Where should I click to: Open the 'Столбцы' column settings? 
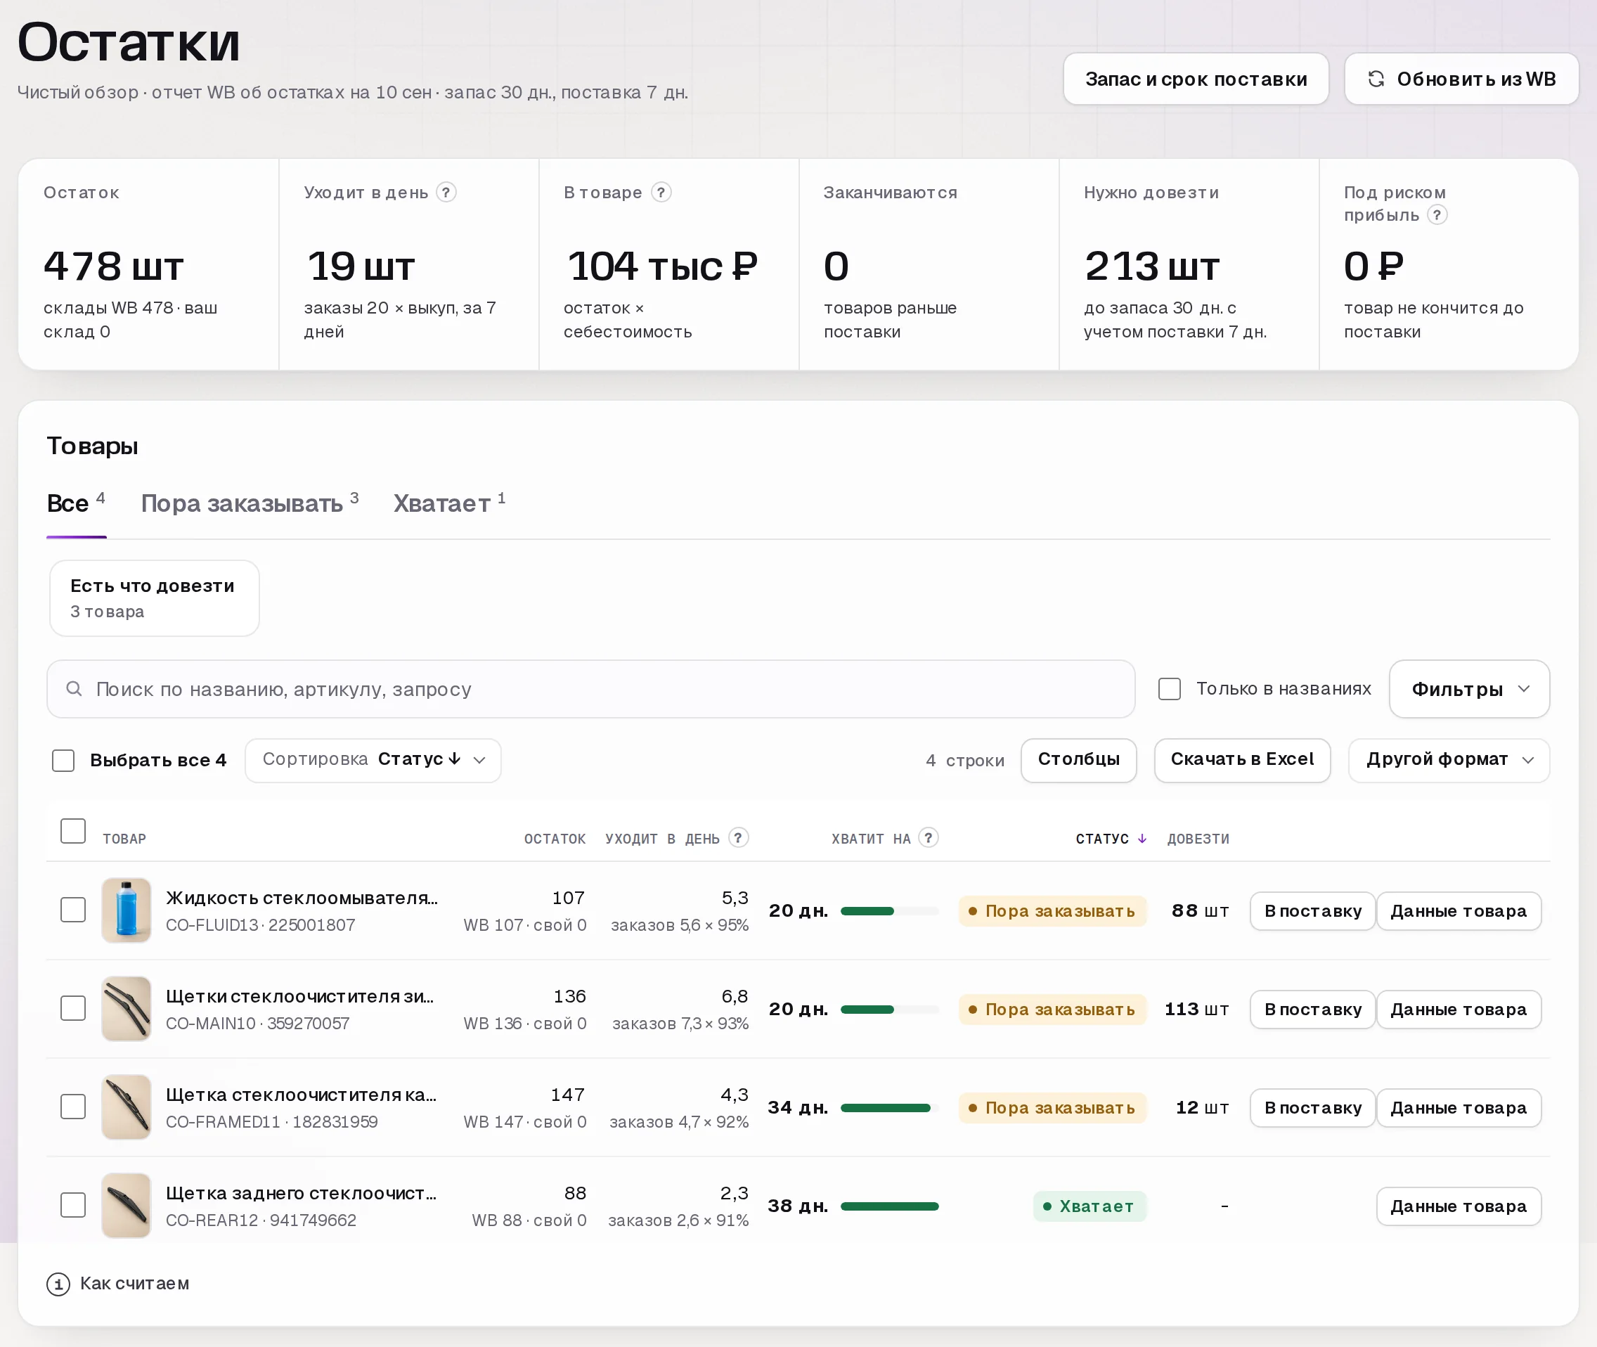tap(1079, 760)
